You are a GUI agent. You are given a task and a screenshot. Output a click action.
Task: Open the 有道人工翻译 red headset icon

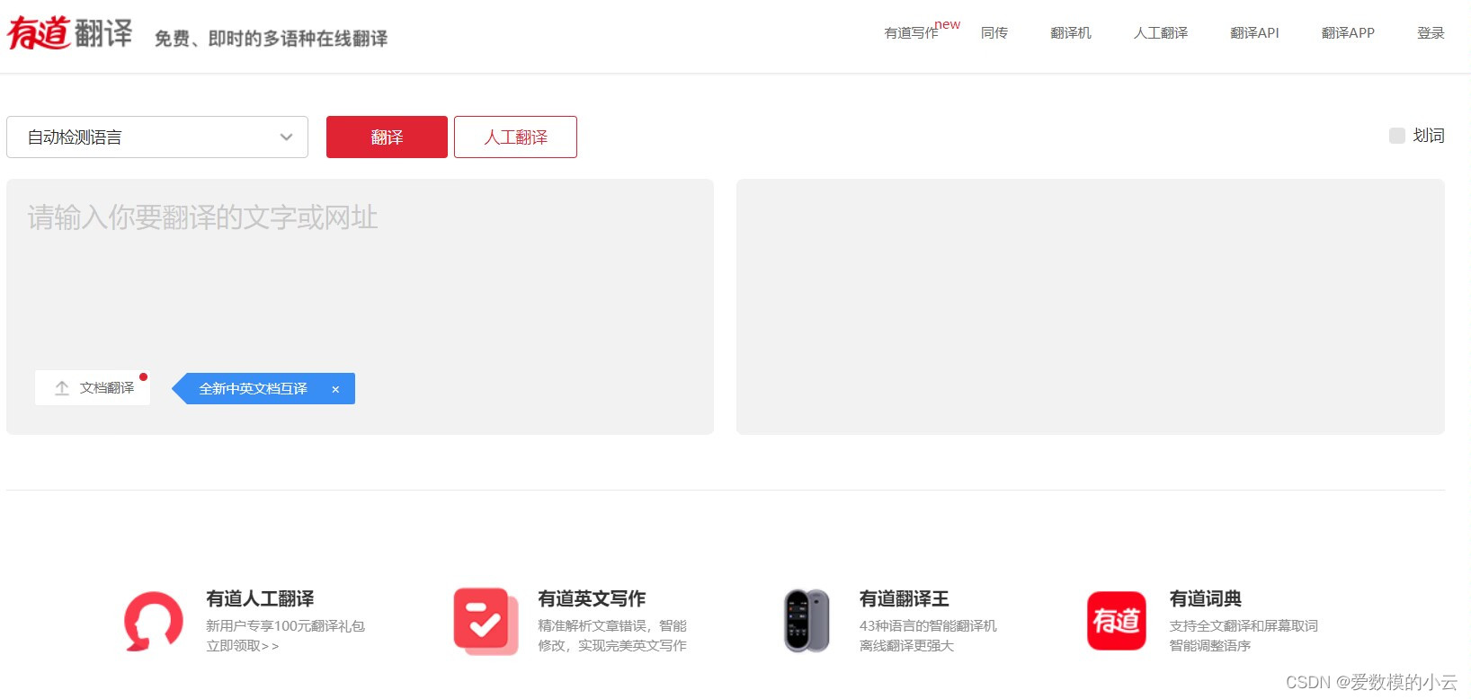click(x=154, y=621)
